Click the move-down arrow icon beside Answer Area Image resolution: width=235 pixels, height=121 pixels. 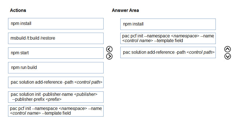(227, 56)
